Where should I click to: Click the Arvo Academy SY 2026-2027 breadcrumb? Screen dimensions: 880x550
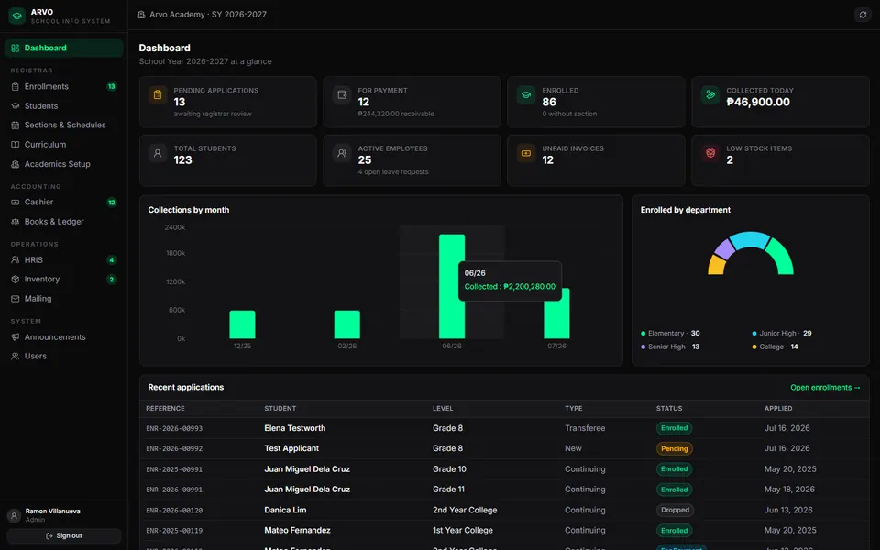[202, 15]
